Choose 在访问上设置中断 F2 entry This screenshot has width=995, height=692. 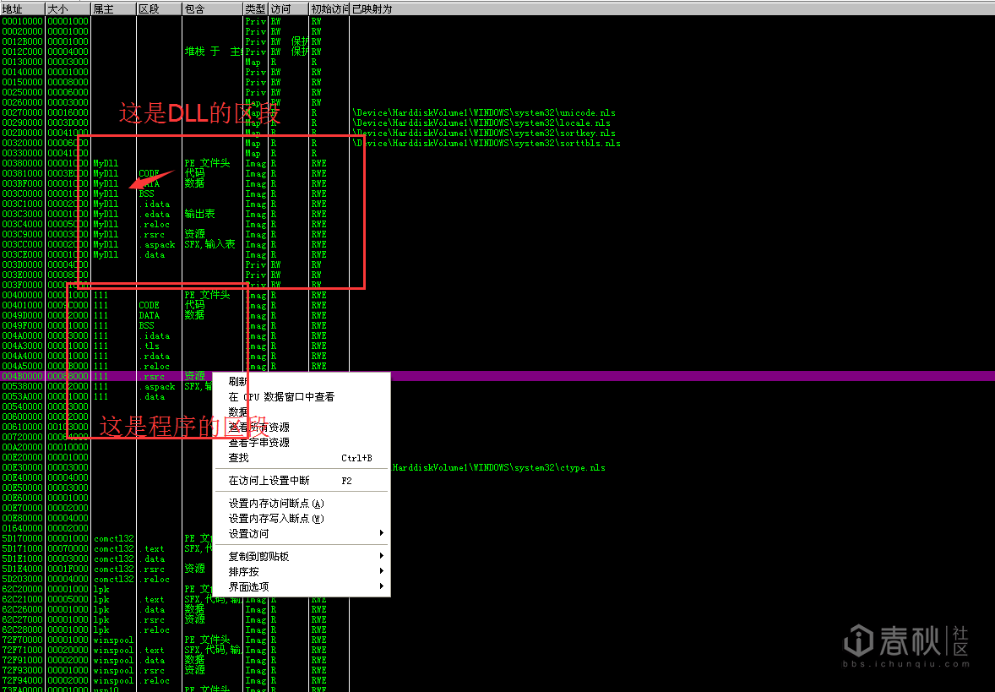(302, 481)
